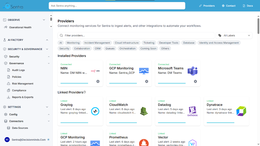The height and width of the screenshot is (146, 260).
Task: Click the Prometheus flame logo
Action: 144,143
